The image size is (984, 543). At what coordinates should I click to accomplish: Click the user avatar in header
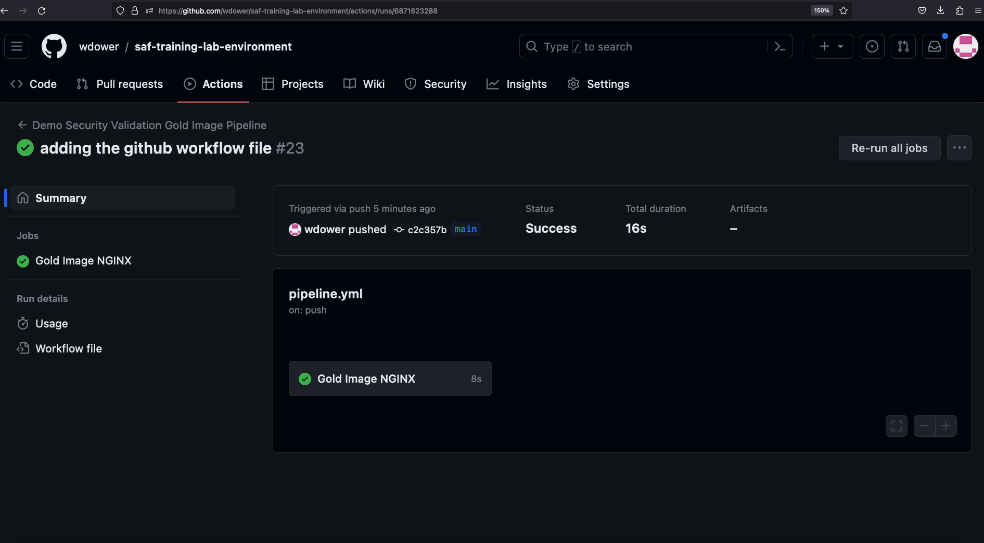click(965, 46)
